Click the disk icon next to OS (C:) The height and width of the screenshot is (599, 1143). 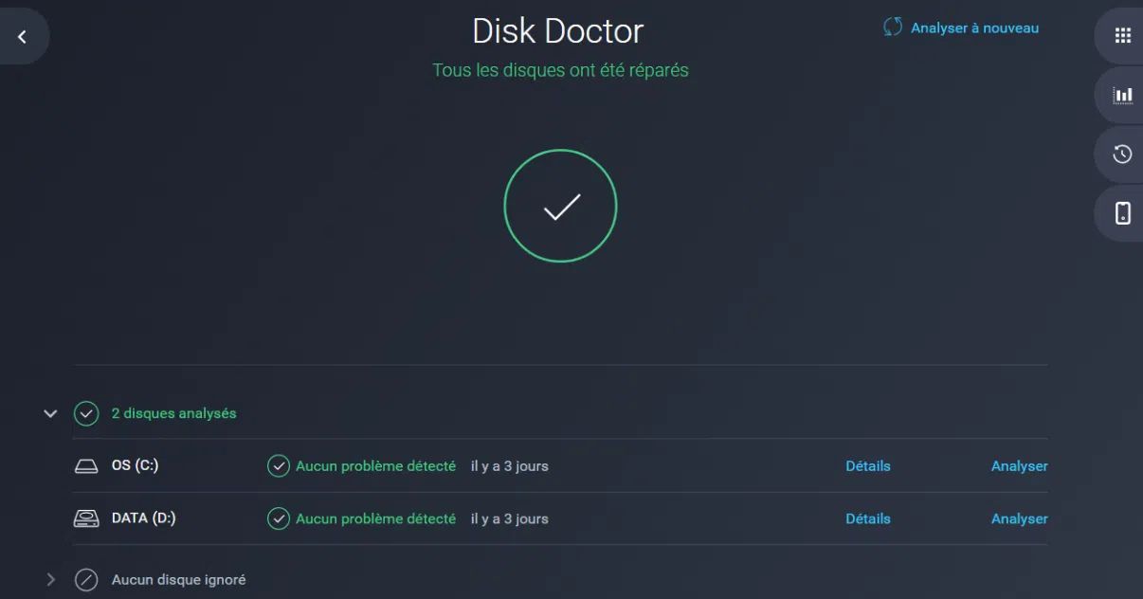pos(88,464)
